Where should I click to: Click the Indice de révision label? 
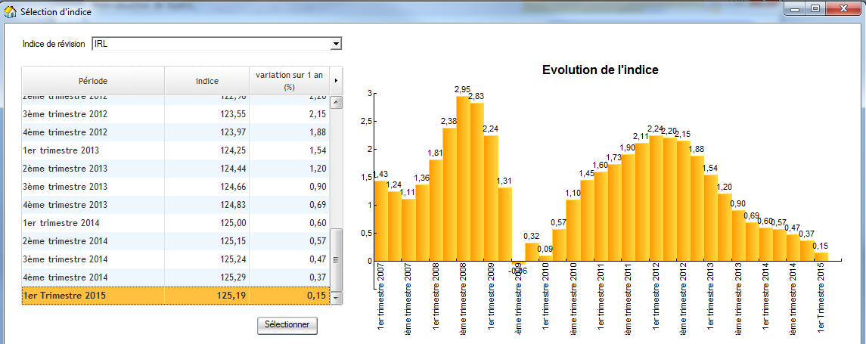54,44
